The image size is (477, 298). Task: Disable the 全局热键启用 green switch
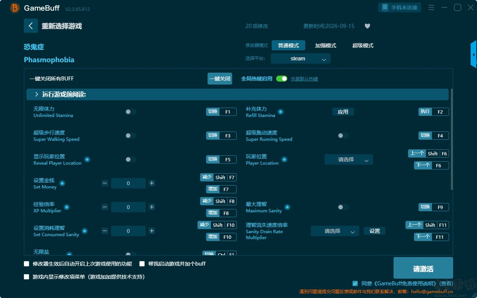coord(282,79)
